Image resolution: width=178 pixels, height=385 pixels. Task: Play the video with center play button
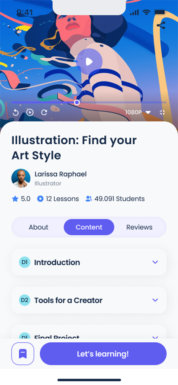pos(89,62)
